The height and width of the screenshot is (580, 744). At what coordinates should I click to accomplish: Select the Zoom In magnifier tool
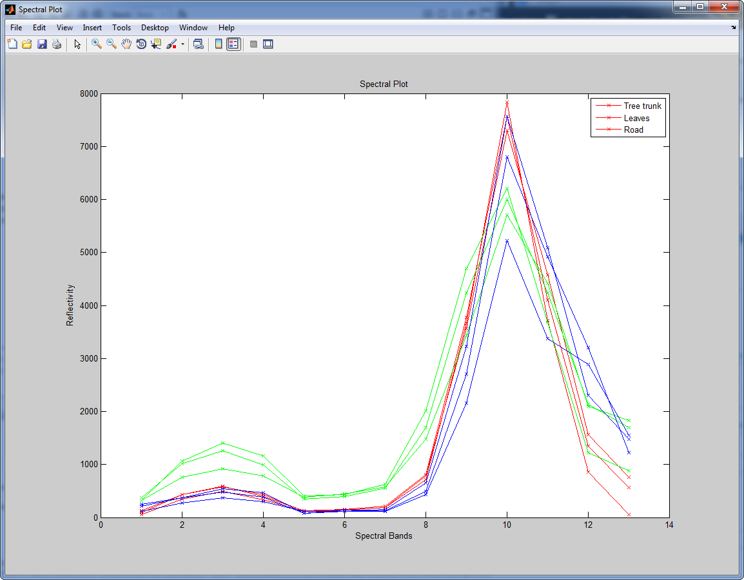click(x=97, y=44)
